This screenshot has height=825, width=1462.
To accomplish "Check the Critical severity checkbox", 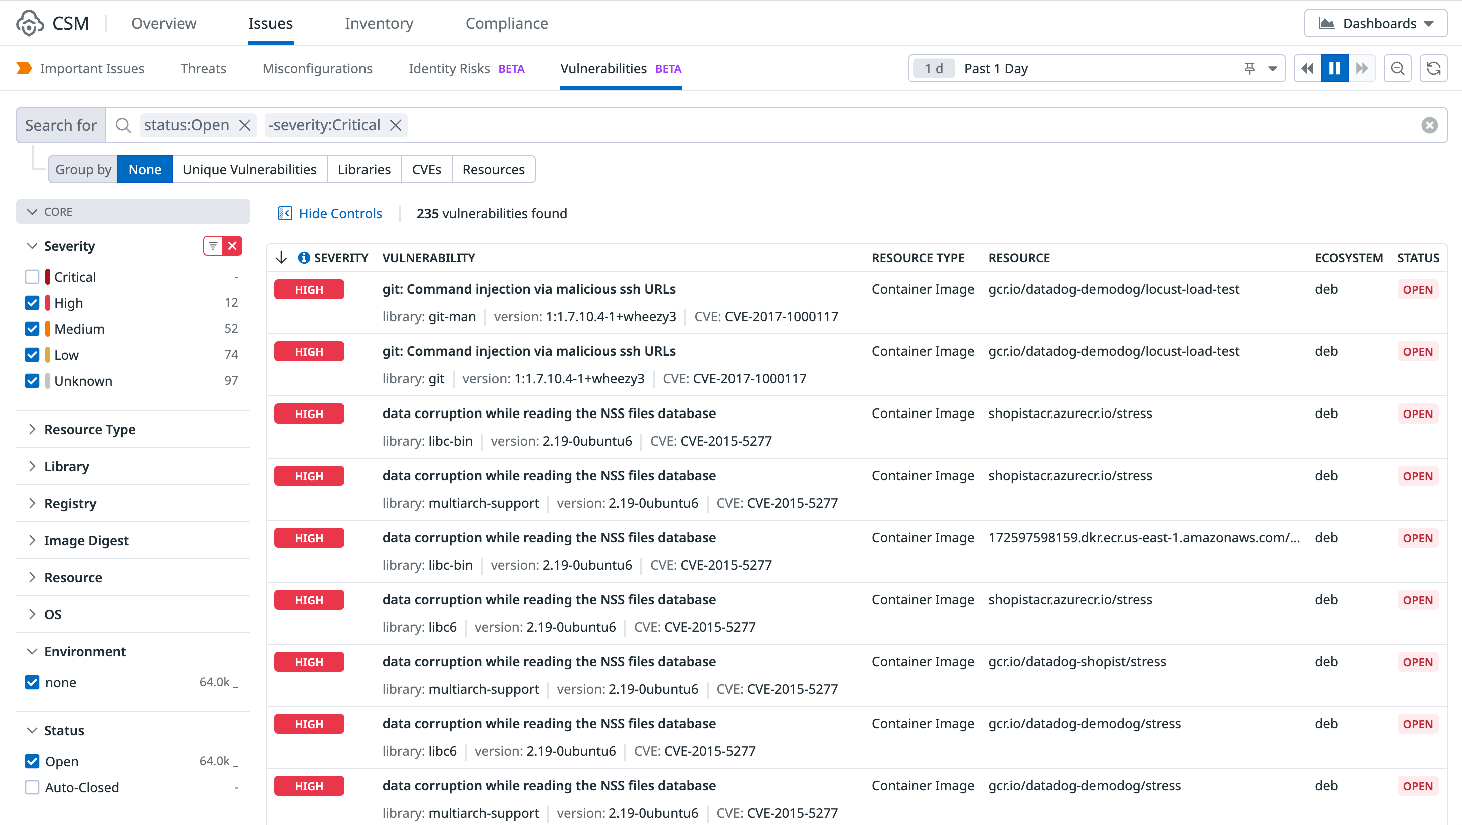I will point(33,277).
